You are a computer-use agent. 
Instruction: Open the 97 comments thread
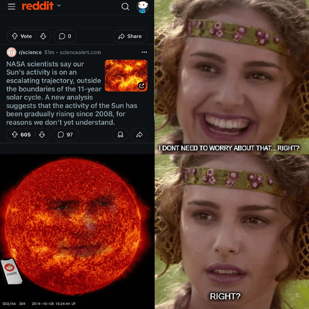66,135
